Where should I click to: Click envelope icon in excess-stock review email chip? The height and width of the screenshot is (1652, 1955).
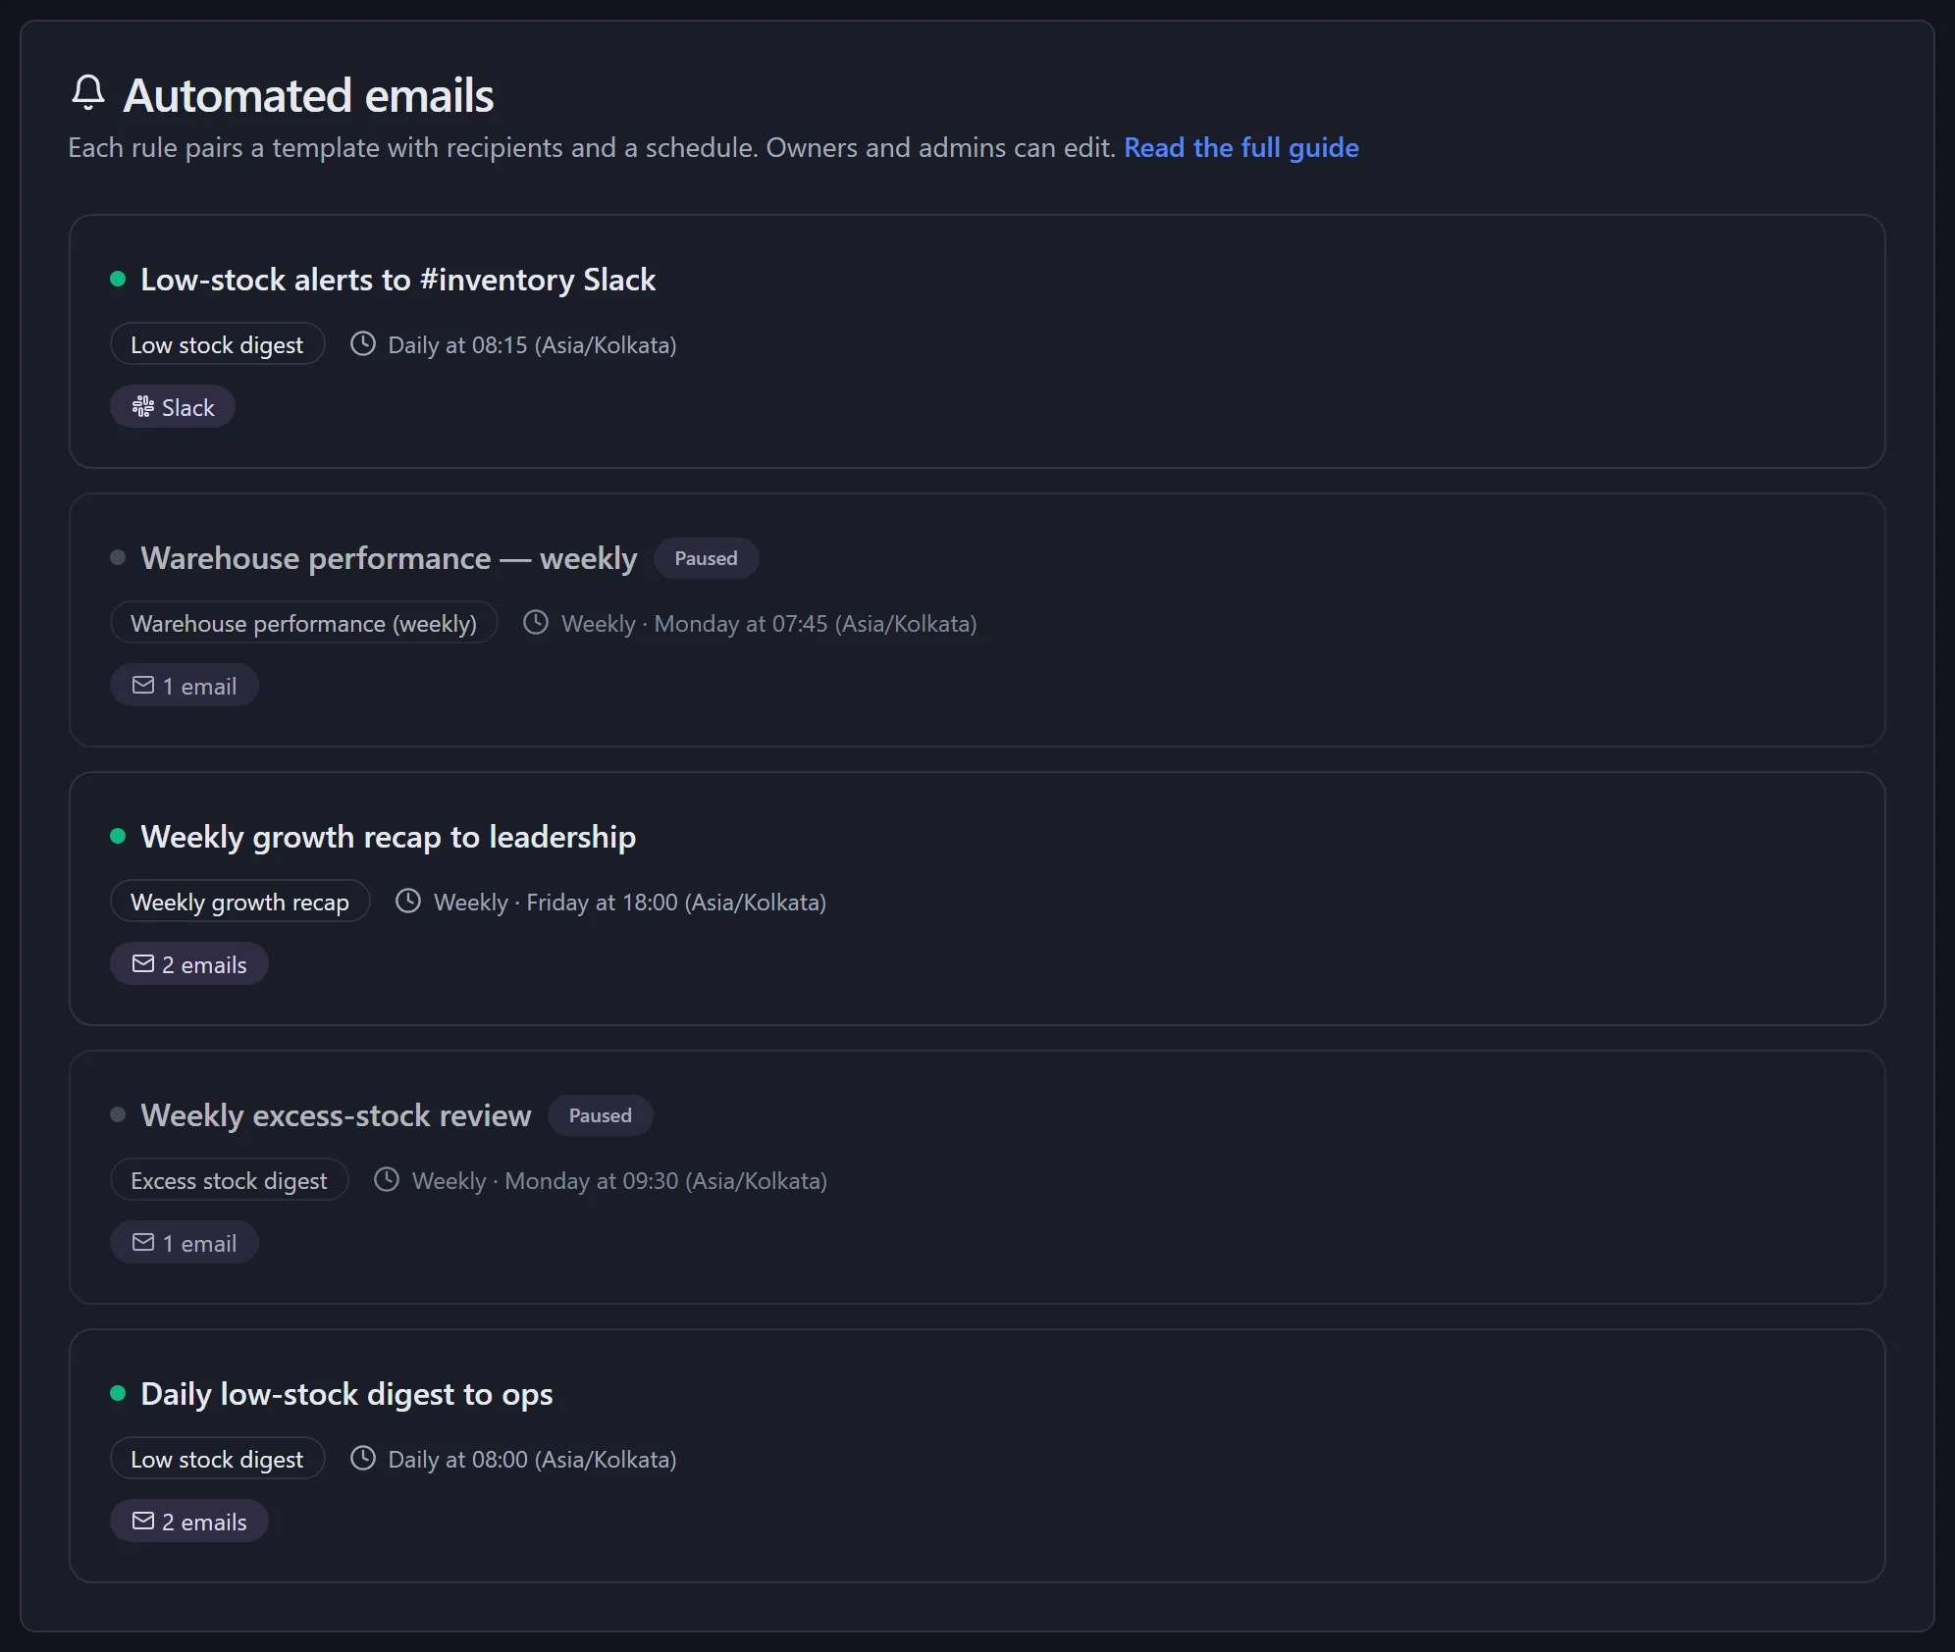click(x=143, y=1243)
